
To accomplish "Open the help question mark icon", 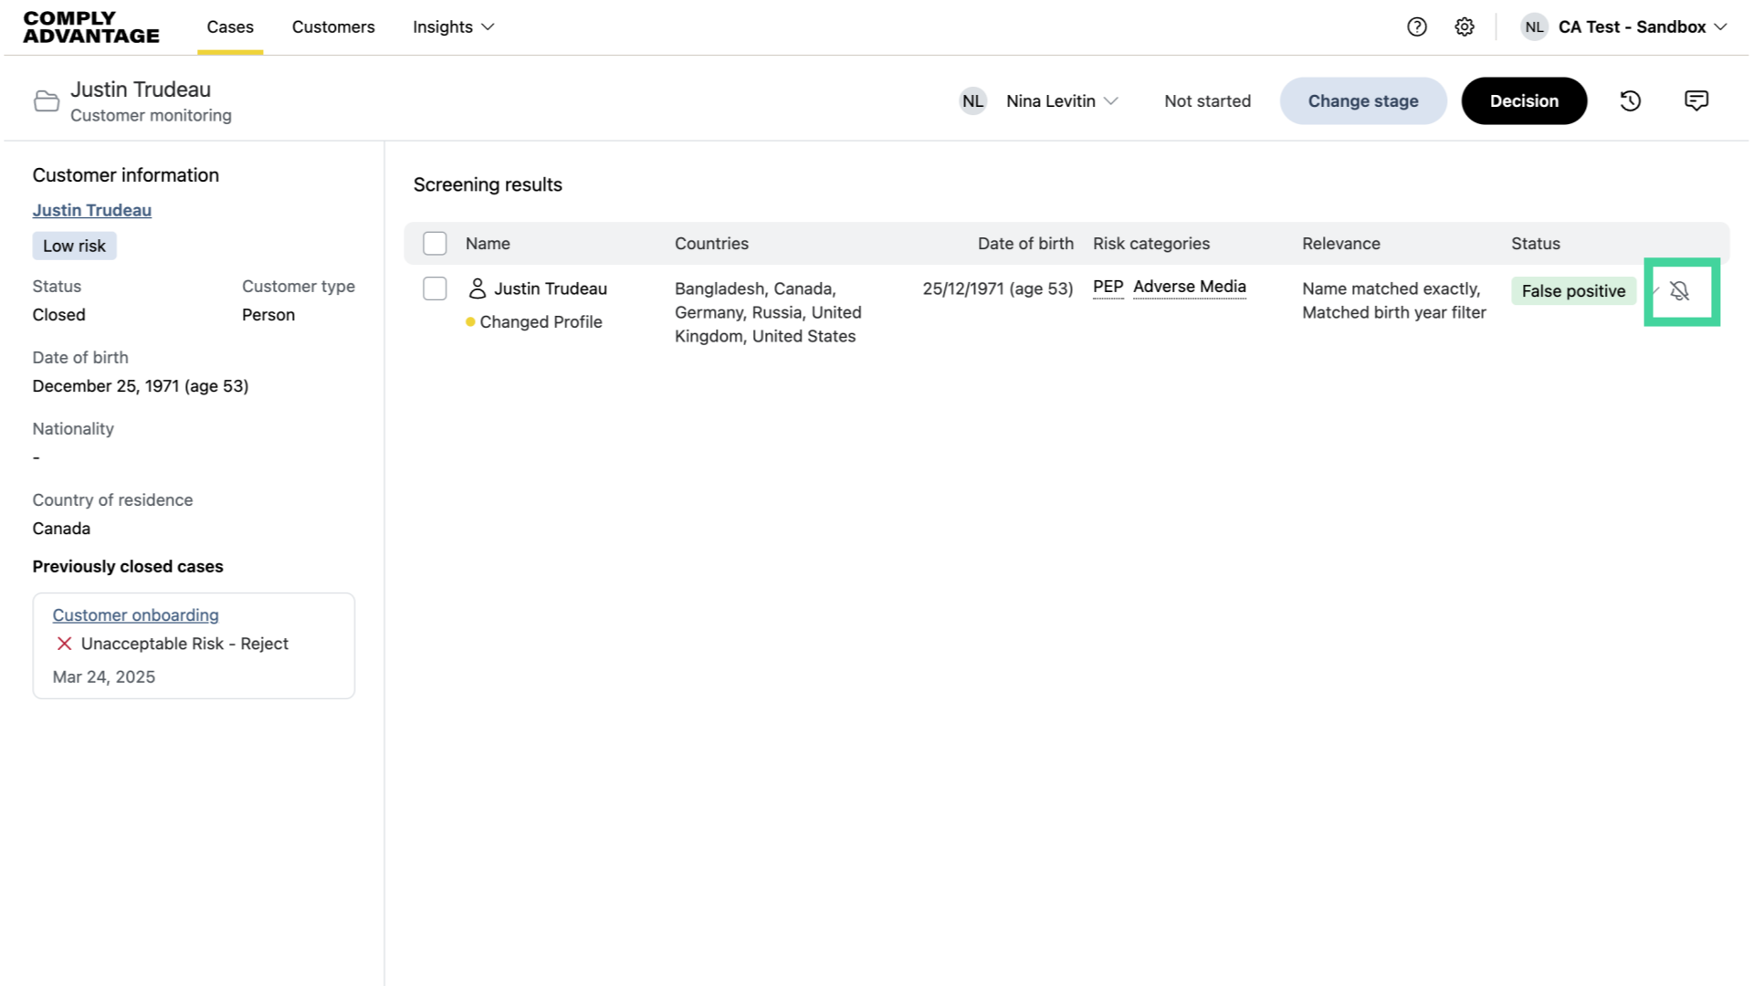I will click(1416, 27).
